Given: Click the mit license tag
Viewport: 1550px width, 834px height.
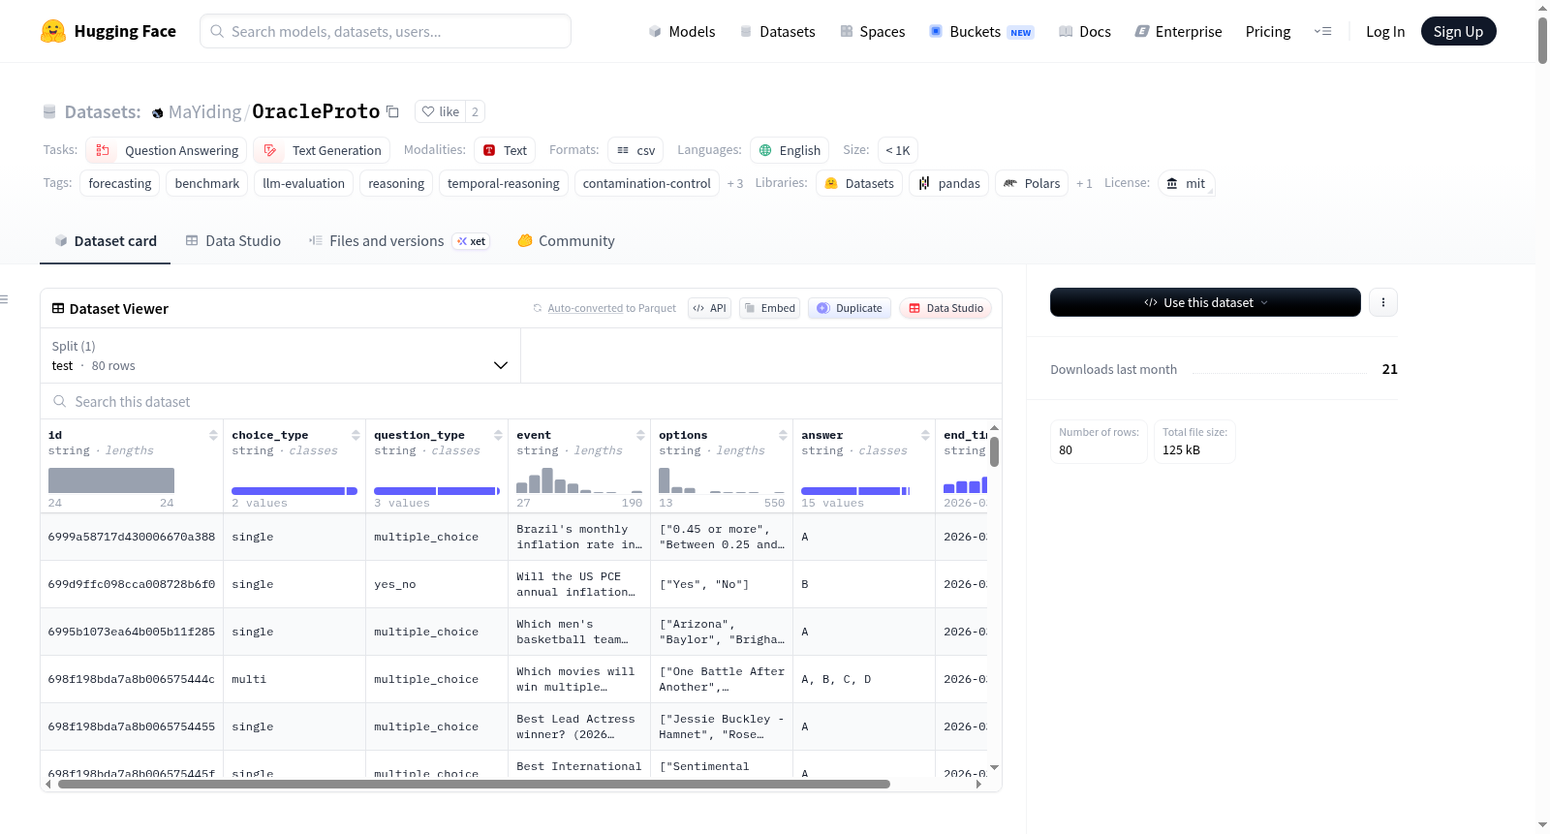Looking at the screenshot, I should pyautogui.click(x=1186, y=183).
